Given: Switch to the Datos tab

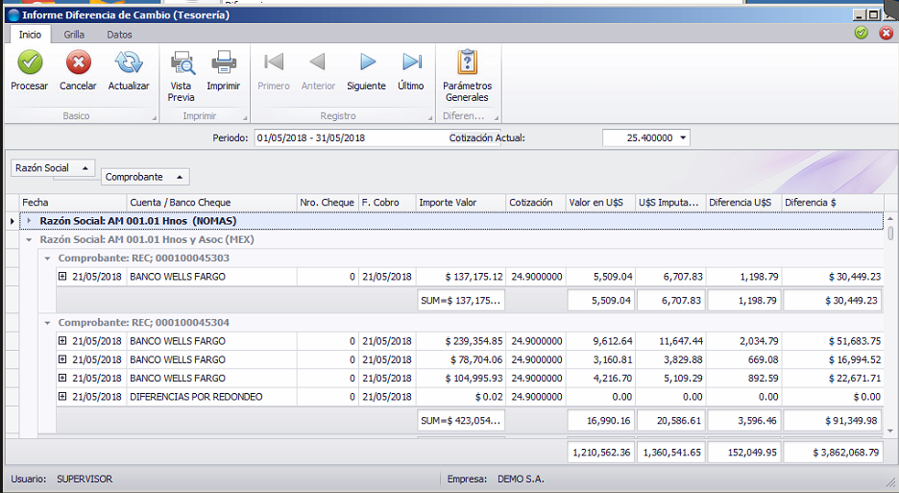Looking at the screenshot, I should point(119,35).
